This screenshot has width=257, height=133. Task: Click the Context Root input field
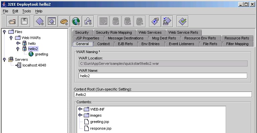[163, 95]
